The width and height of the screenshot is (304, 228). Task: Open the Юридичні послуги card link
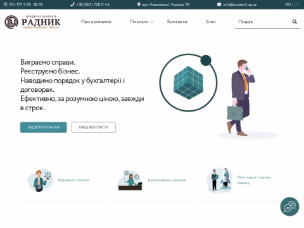73,180
